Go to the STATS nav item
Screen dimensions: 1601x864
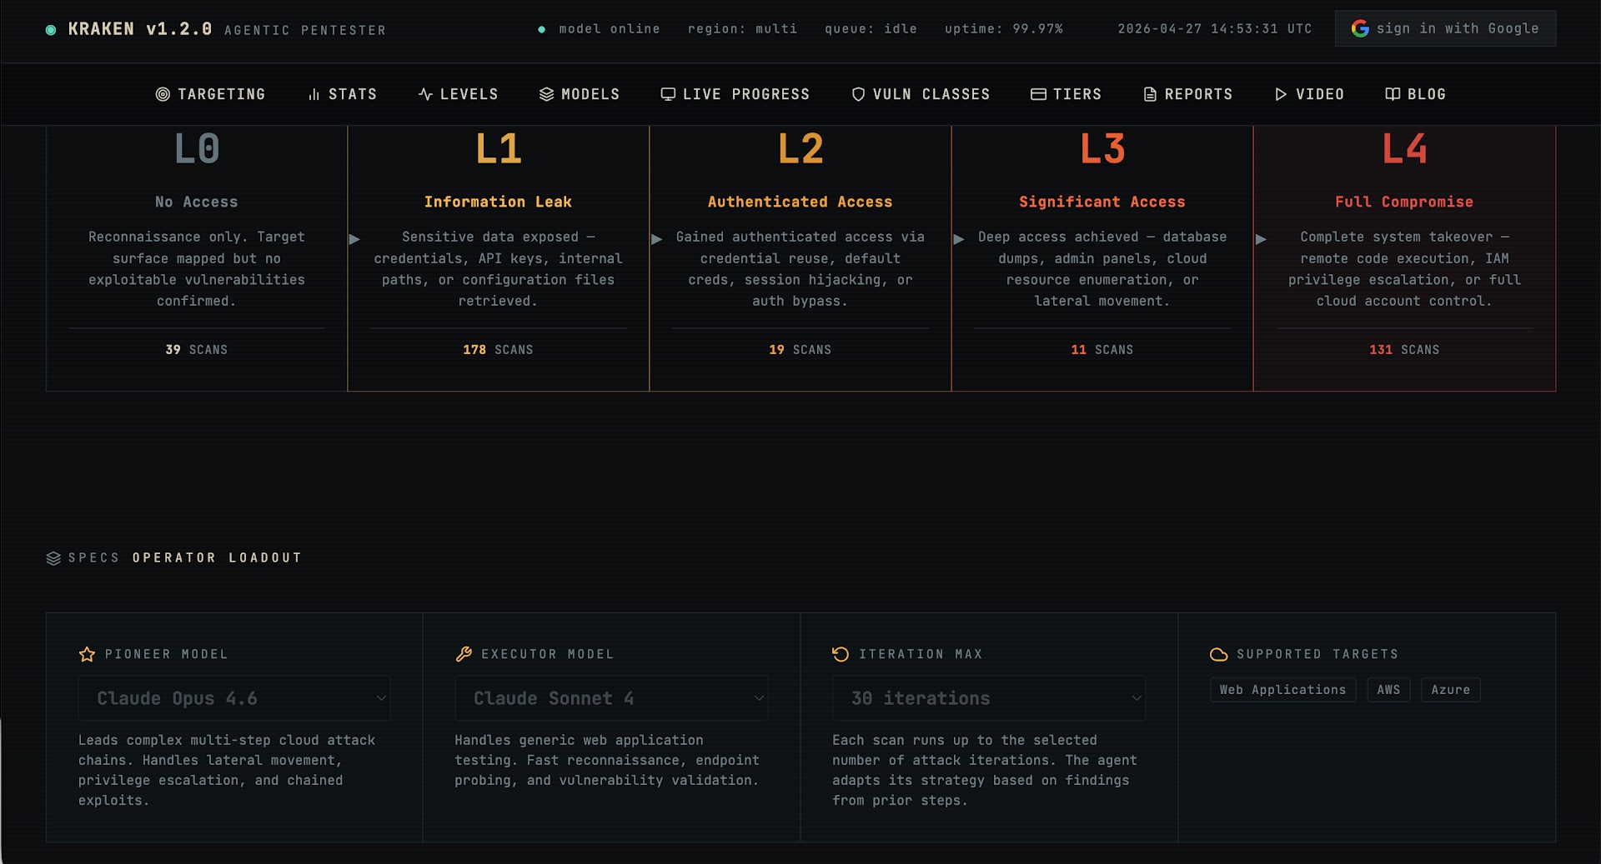click(x=342, y=94)
